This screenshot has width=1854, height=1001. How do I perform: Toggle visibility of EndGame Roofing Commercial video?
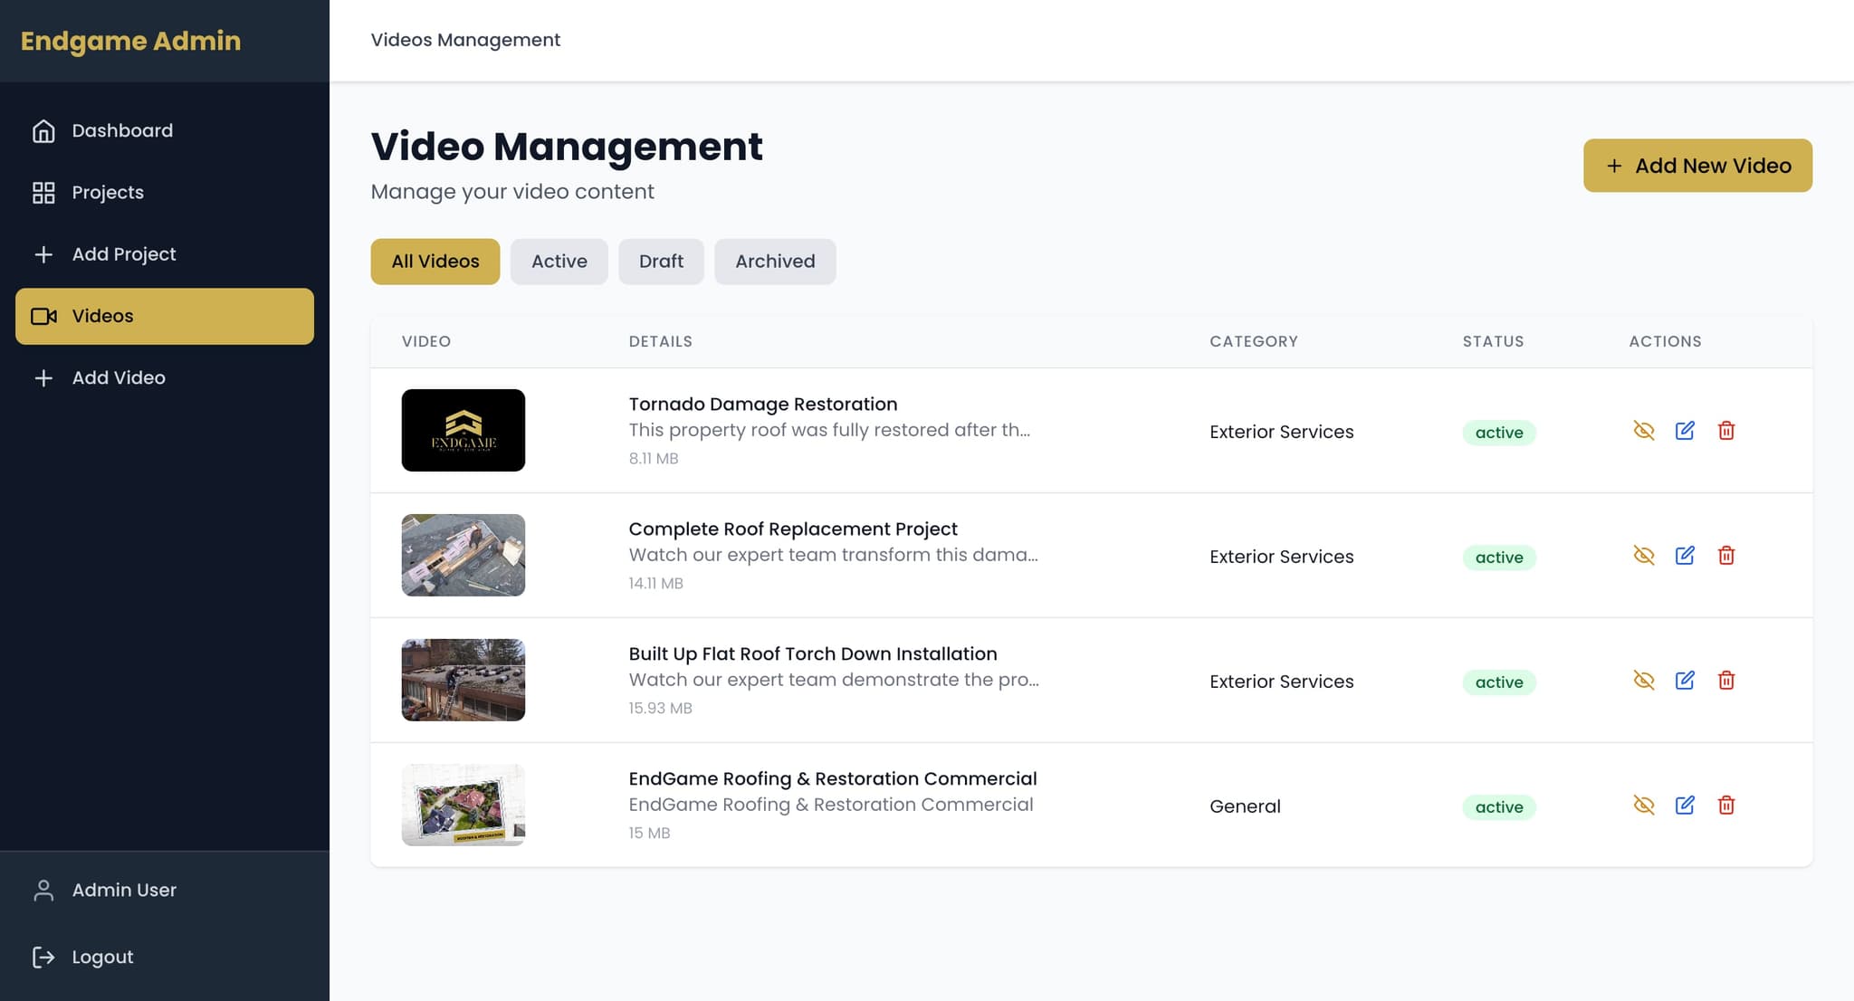click(x=1644, y=806)
